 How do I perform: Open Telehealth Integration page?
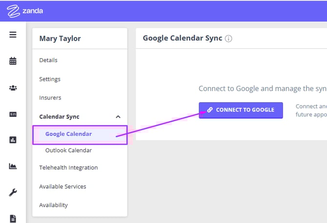(68, 168)
